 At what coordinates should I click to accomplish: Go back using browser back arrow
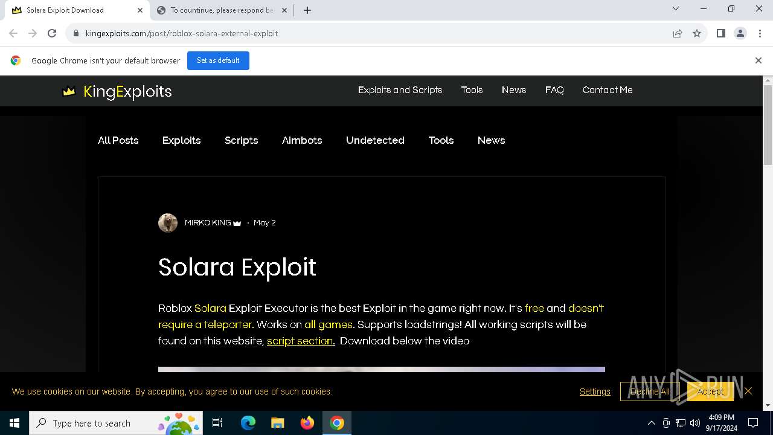tap(13, 33)
